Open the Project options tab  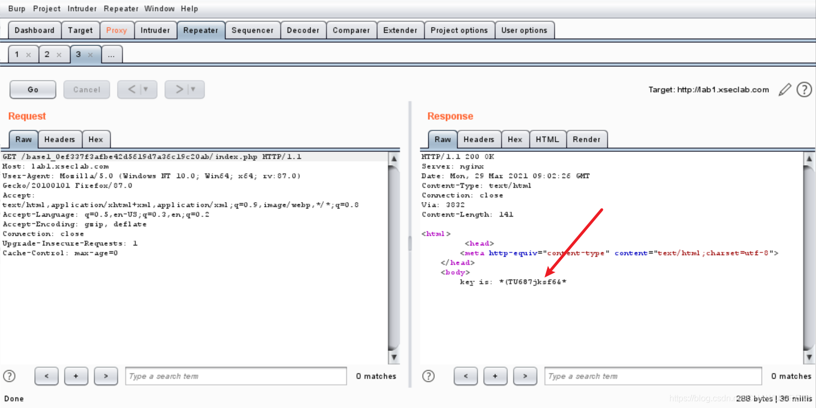click(459, 30)
